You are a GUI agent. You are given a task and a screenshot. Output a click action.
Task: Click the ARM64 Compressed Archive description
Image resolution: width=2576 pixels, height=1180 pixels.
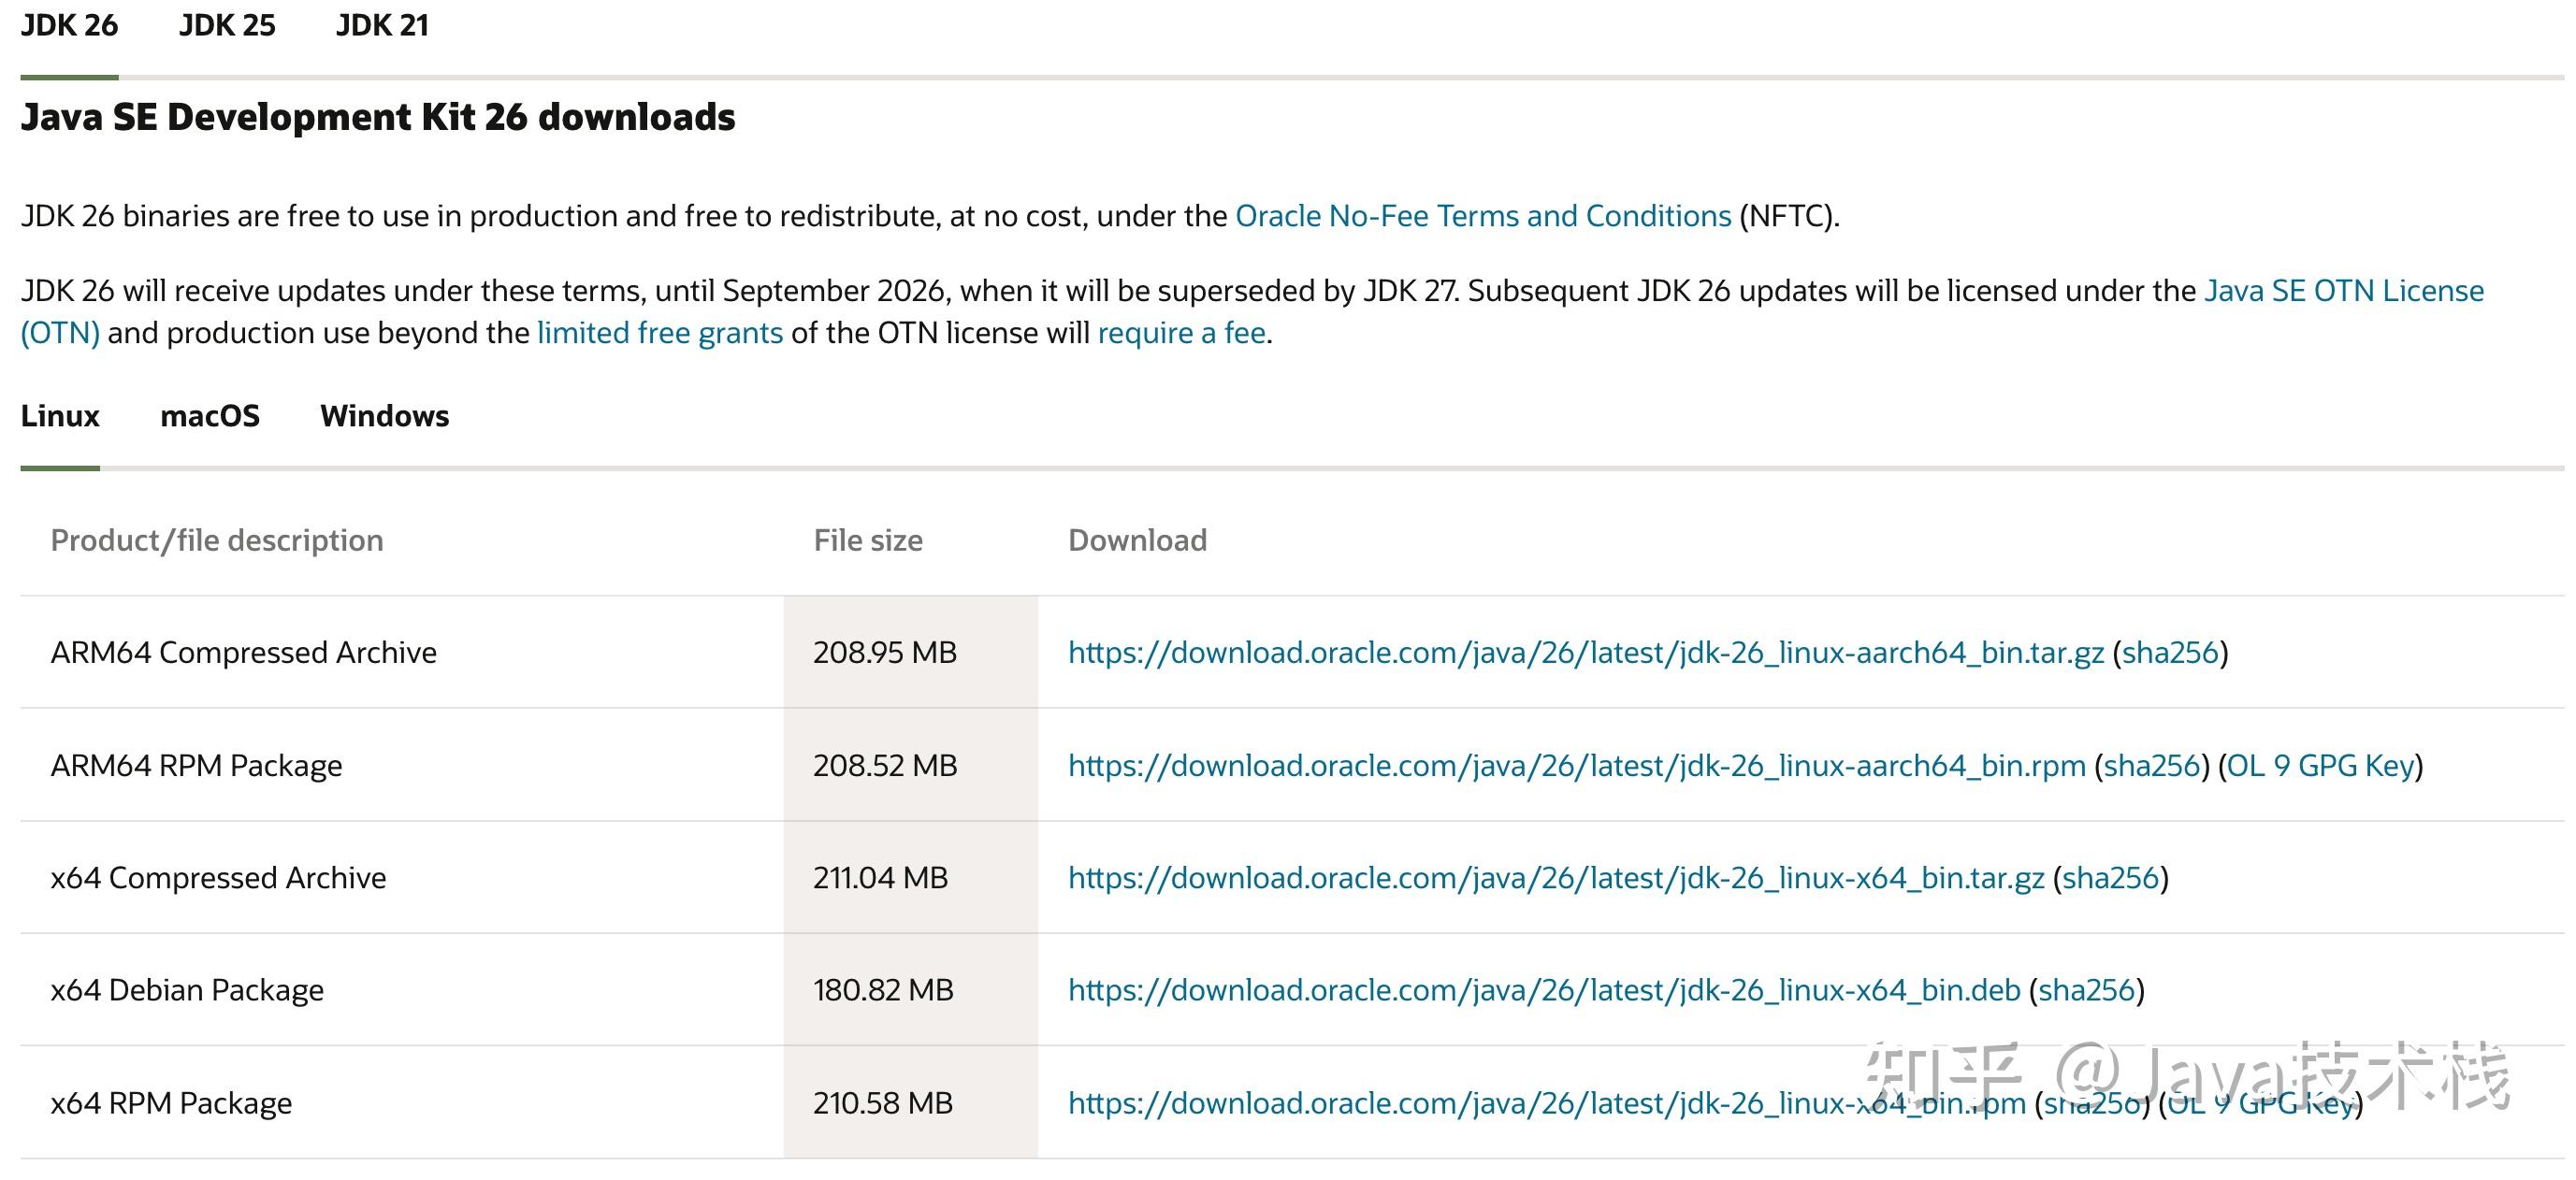click(x=244, y=653)
